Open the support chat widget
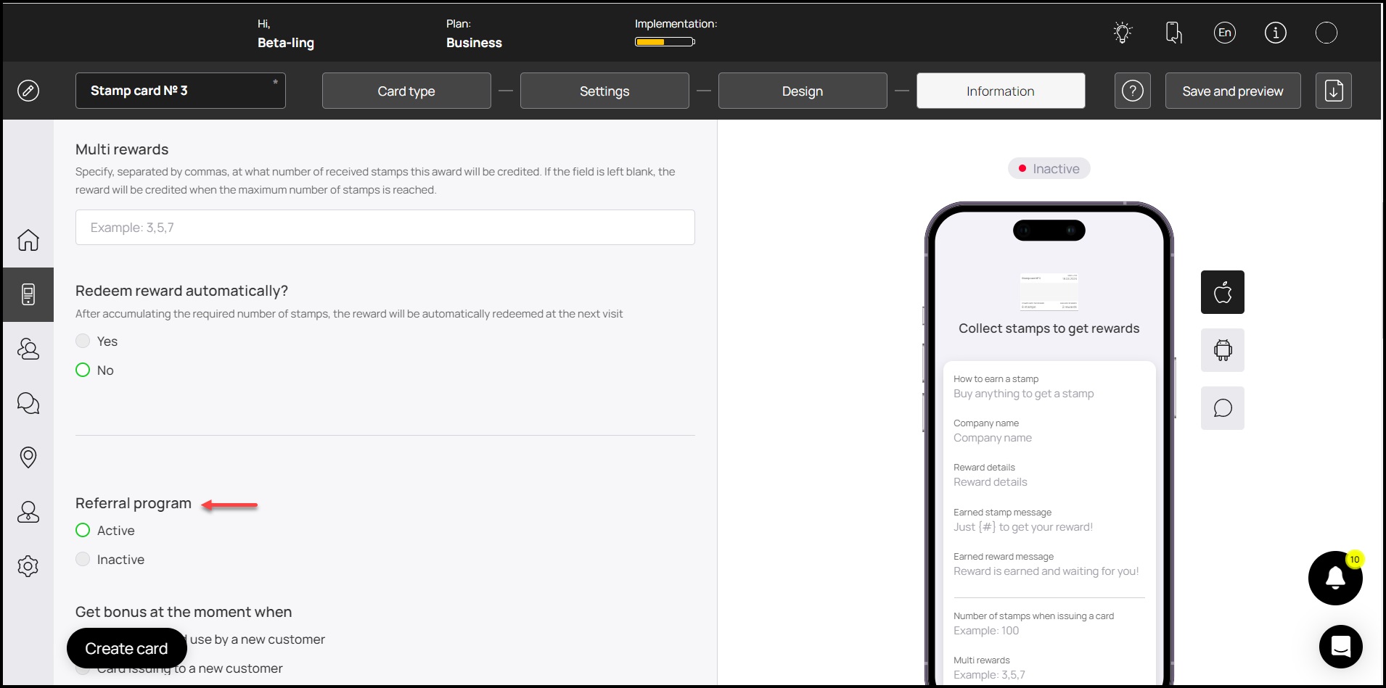 point(1341,647)
